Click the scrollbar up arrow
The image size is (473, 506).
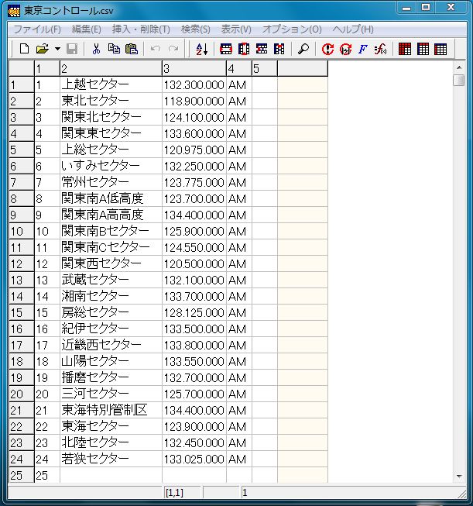click(459, 67)
